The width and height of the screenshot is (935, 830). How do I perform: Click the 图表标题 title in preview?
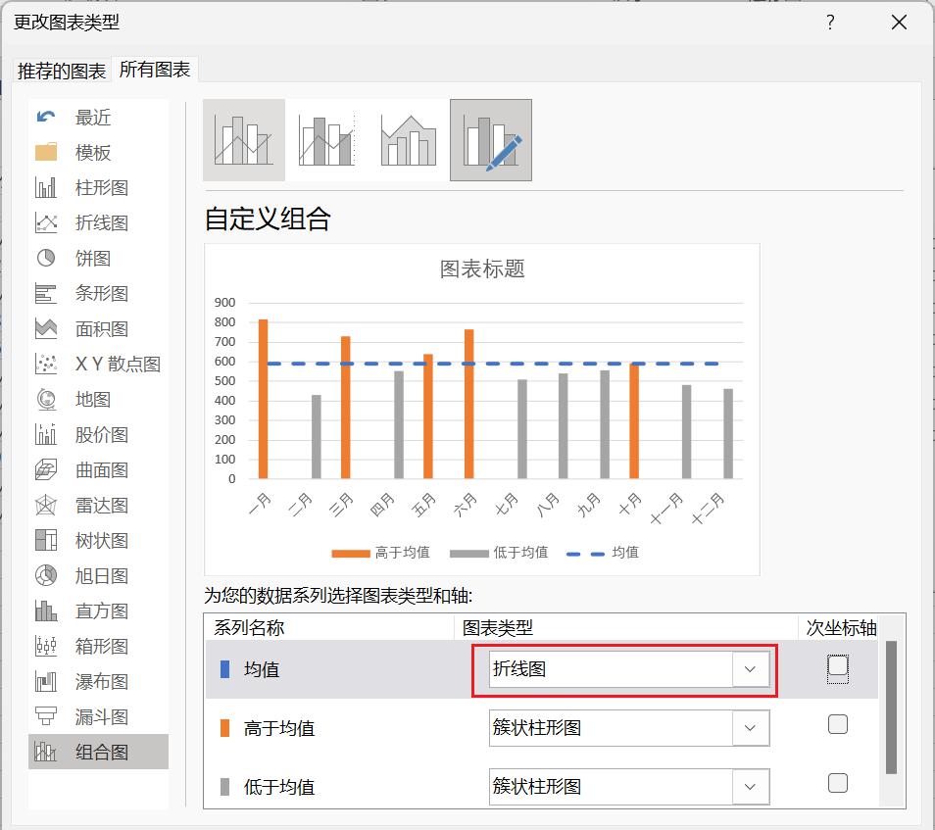[482, 269]
